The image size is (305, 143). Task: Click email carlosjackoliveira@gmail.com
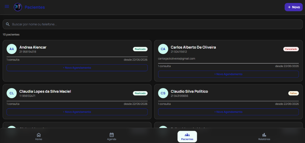coord(177,59)
